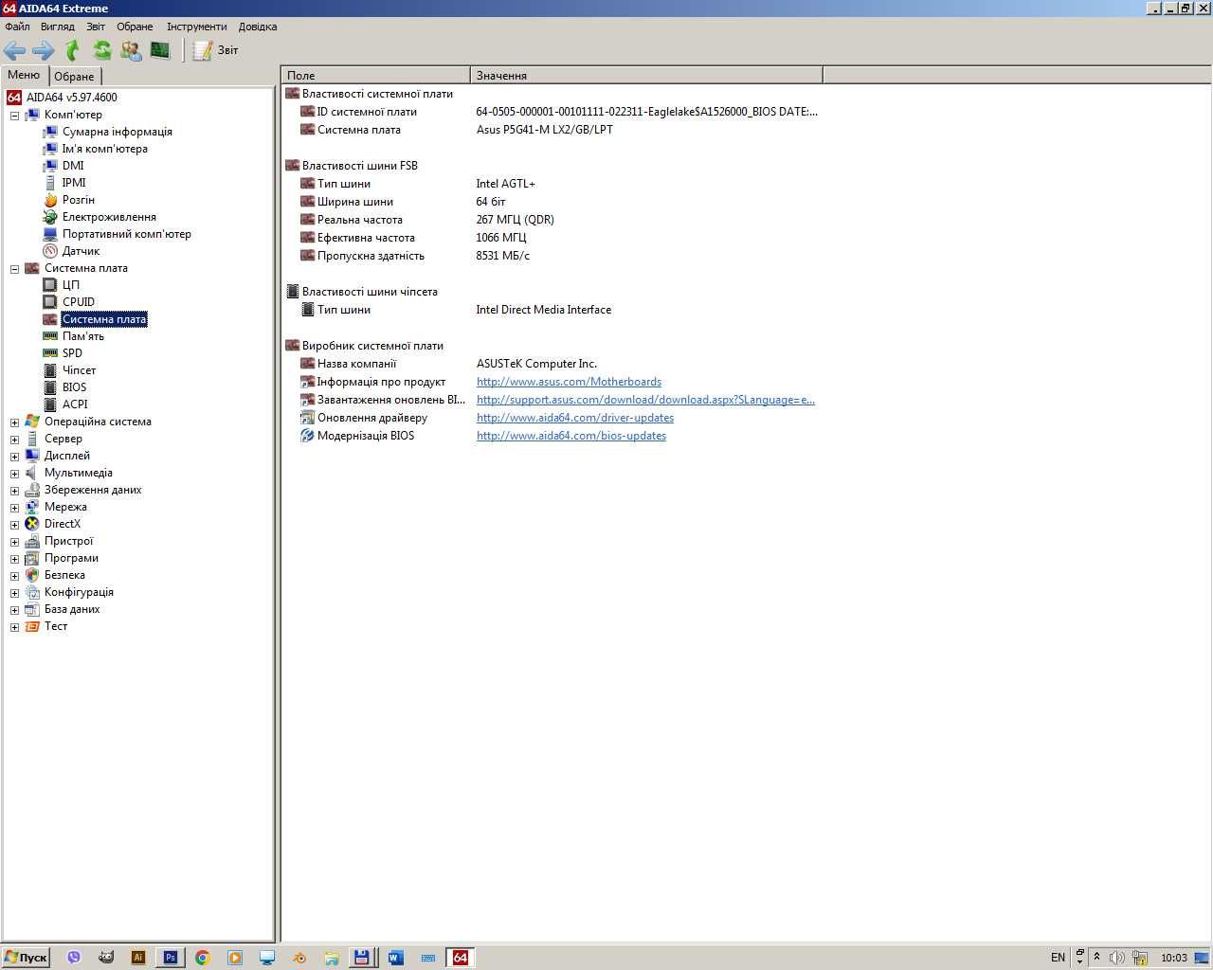
Task: Select Конфігурація in the tree
Action: click(79, 592)
